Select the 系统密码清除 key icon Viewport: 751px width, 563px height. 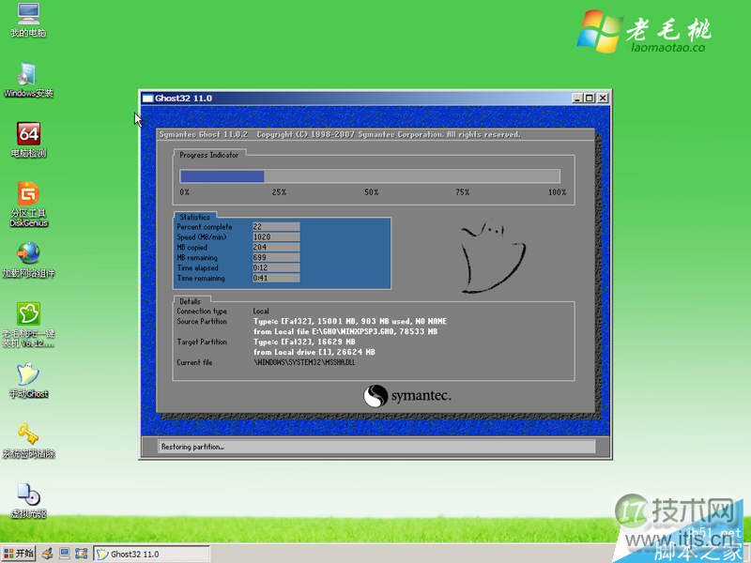tap(28, 441)
